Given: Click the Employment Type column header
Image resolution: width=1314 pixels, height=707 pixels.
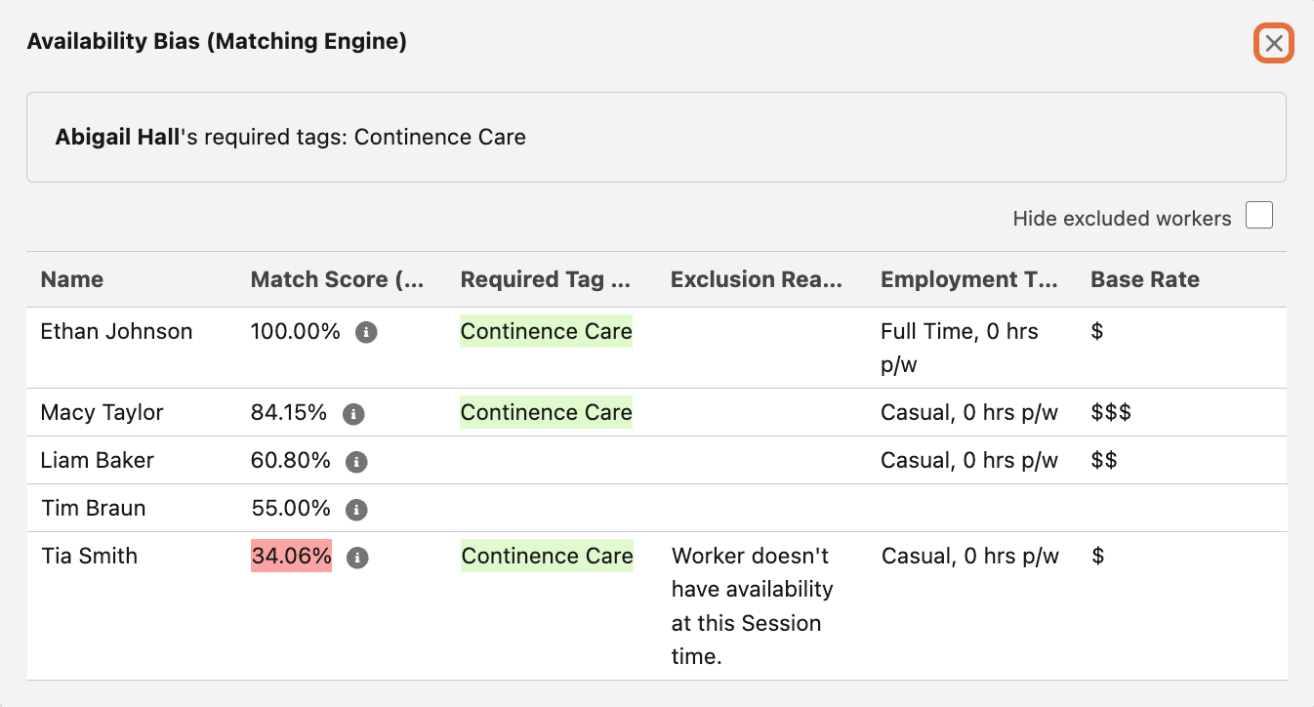Looking at the screenshot, I should 968,279.
